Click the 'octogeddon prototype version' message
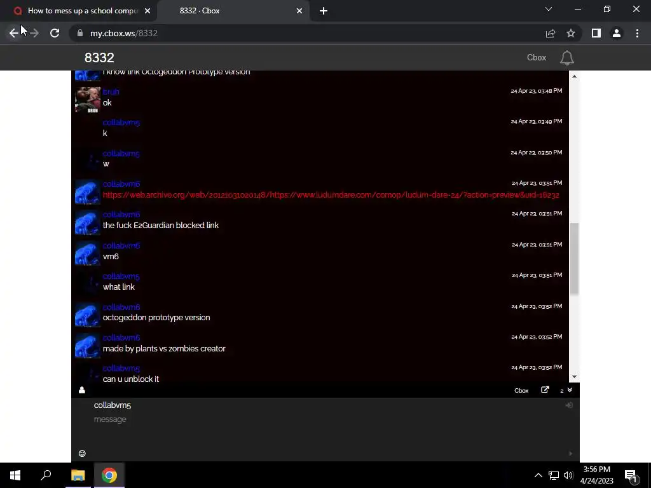Screen dimensions: 651x488 point(156,318)
